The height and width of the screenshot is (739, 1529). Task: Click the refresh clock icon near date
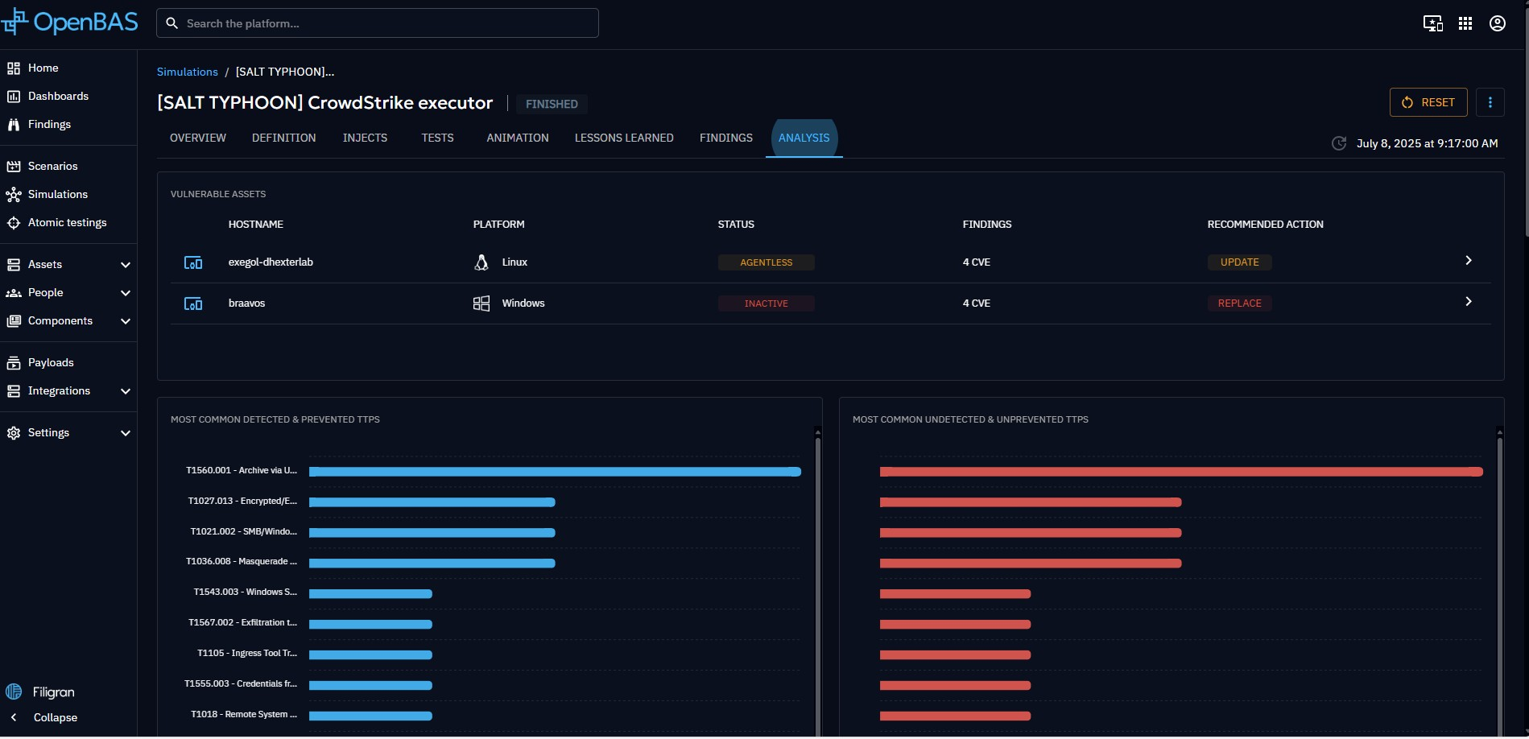(x=1338, y=143)
